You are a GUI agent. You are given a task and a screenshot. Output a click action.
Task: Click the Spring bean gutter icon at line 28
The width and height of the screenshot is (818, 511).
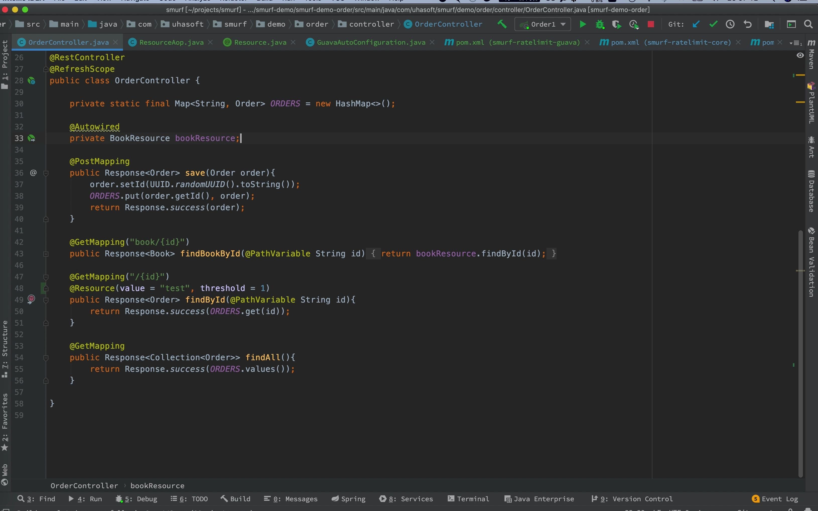point(31,81)
